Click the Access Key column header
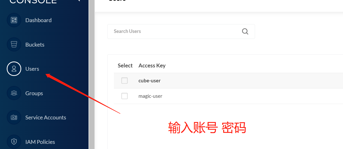The width and height of the screenshot is (343, 149). click(x=152, y=65)
